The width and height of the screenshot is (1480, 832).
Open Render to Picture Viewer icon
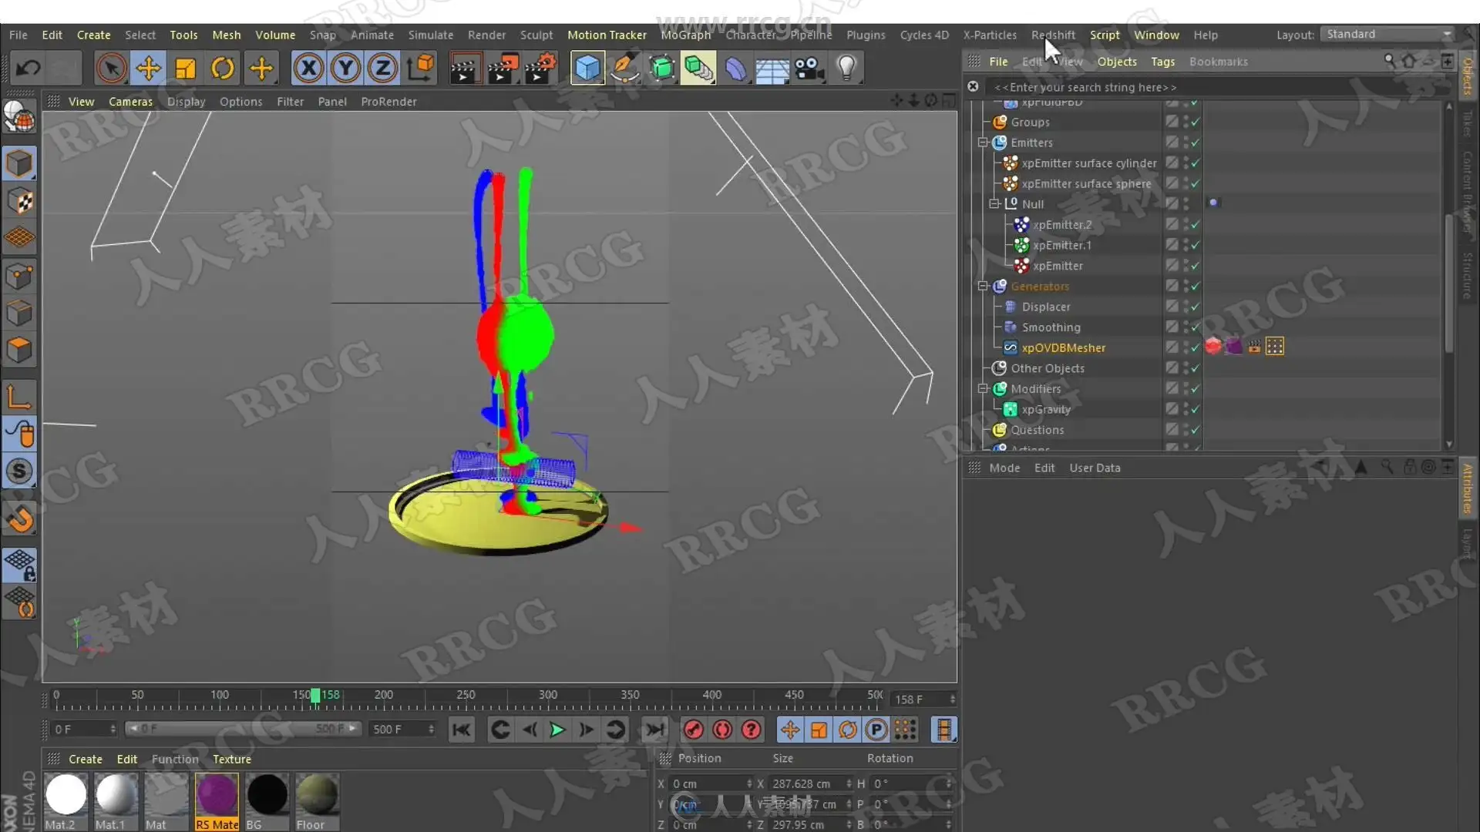pyautogui.click(x=503, y=69)
